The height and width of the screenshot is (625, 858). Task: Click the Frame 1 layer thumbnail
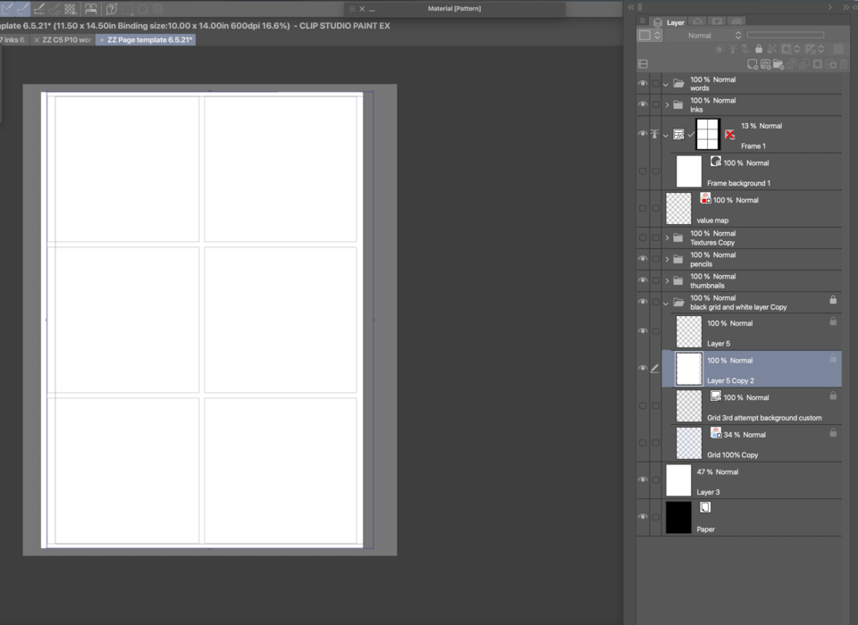point(707,134)
